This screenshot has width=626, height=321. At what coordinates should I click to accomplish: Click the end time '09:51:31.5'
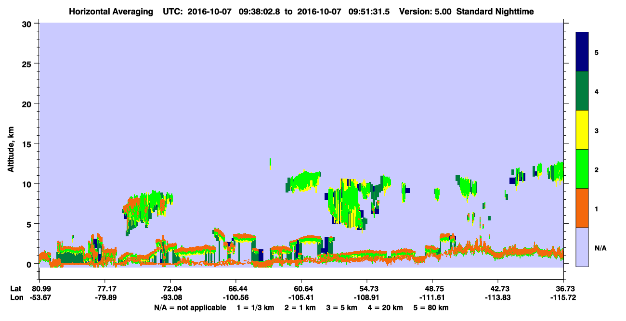click(369, 11)
